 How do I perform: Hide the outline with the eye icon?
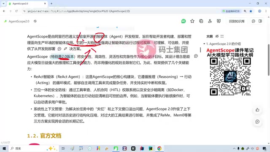coord(217,36)
